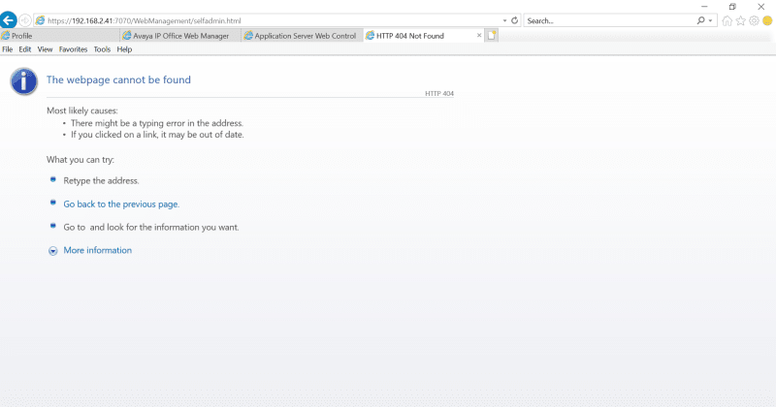This screenshot has height=407, width=776.
Task: Click 'If you clicked on a link' text
Action: click(157, 135)
